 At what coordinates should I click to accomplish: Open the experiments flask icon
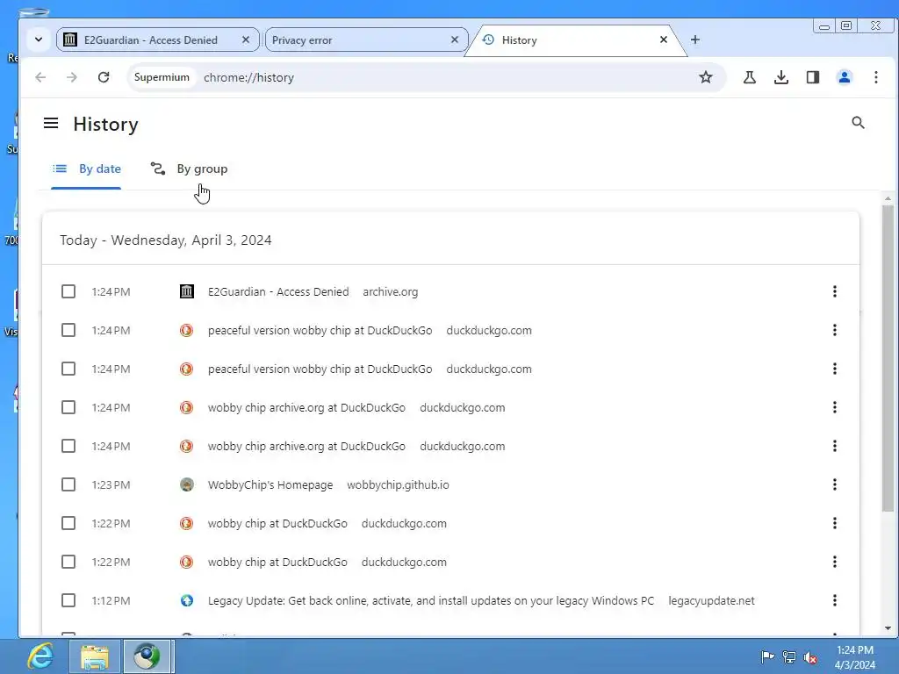tap(750, 77)
